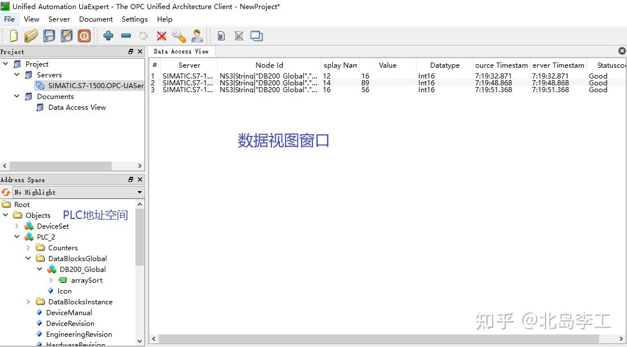Open server properties with the wrench icon
The image size is (627, 347).
point(179,35)
